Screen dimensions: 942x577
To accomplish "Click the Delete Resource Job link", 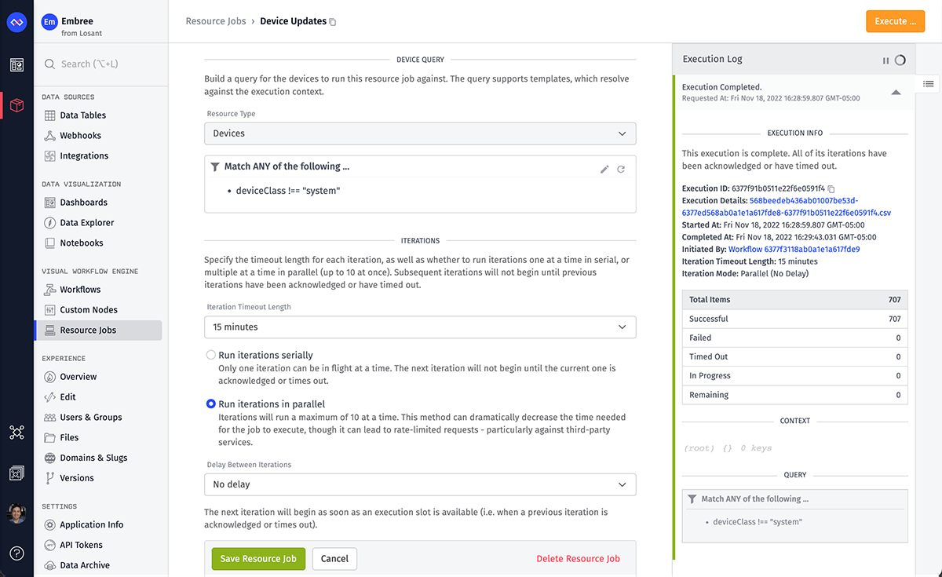I will [x=579, y=558].
